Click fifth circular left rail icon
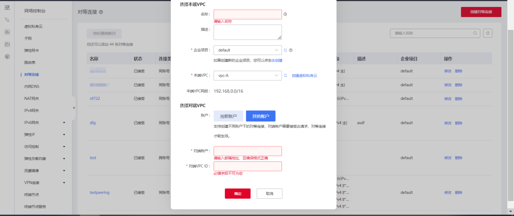The height and width of the screenshot is (216, 514). point(7,57)
